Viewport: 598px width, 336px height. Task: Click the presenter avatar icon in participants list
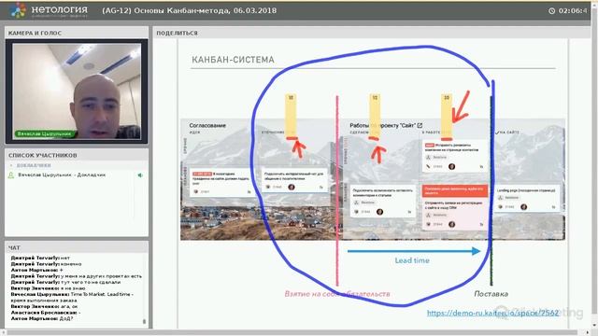[x=11, y=175]
